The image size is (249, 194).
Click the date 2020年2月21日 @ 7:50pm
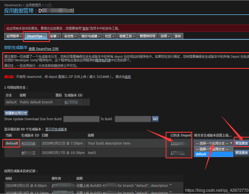[x=62, y=143]
